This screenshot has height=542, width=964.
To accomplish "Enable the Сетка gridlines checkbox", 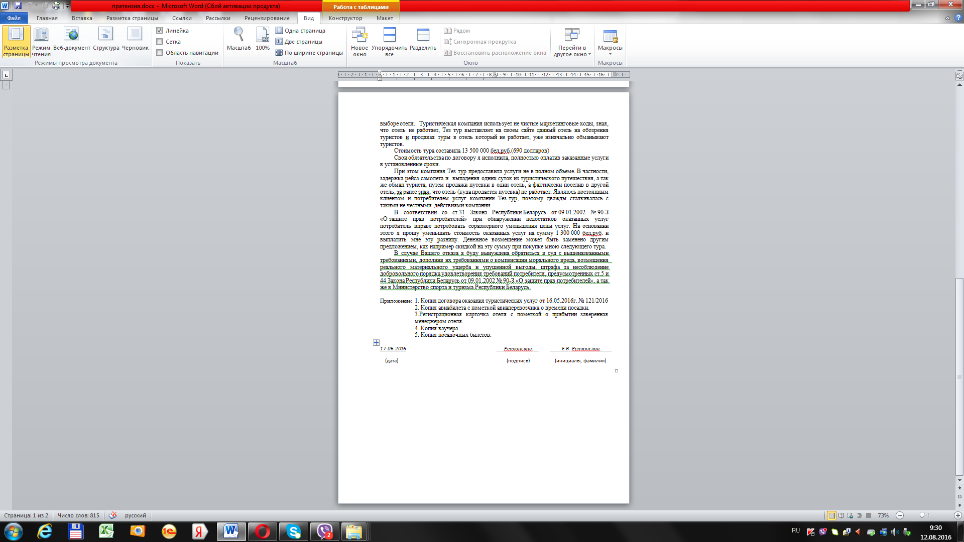I will [160, 42].
